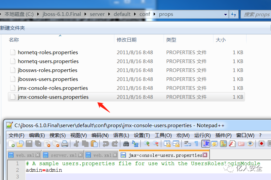Click the Copy toolbar icon
Image resolution: width=271 pixels, height=180 pixels.
pos(85,144)
